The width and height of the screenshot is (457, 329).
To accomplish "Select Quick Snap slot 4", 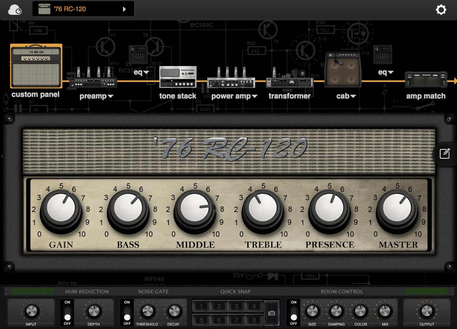I will 254,307.
